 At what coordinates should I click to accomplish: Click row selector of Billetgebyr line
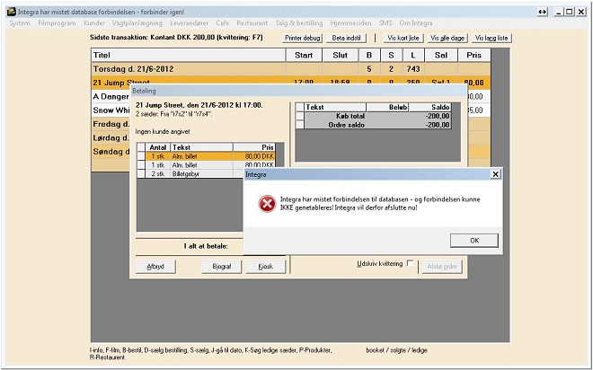[141, 174]
